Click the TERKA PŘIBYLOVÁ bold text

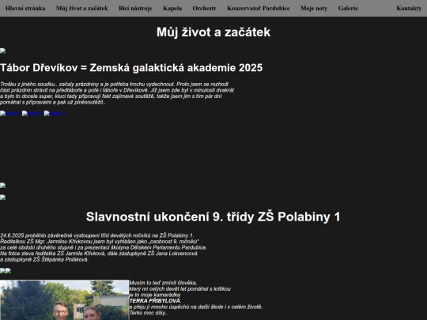click(x=155, y=301)
